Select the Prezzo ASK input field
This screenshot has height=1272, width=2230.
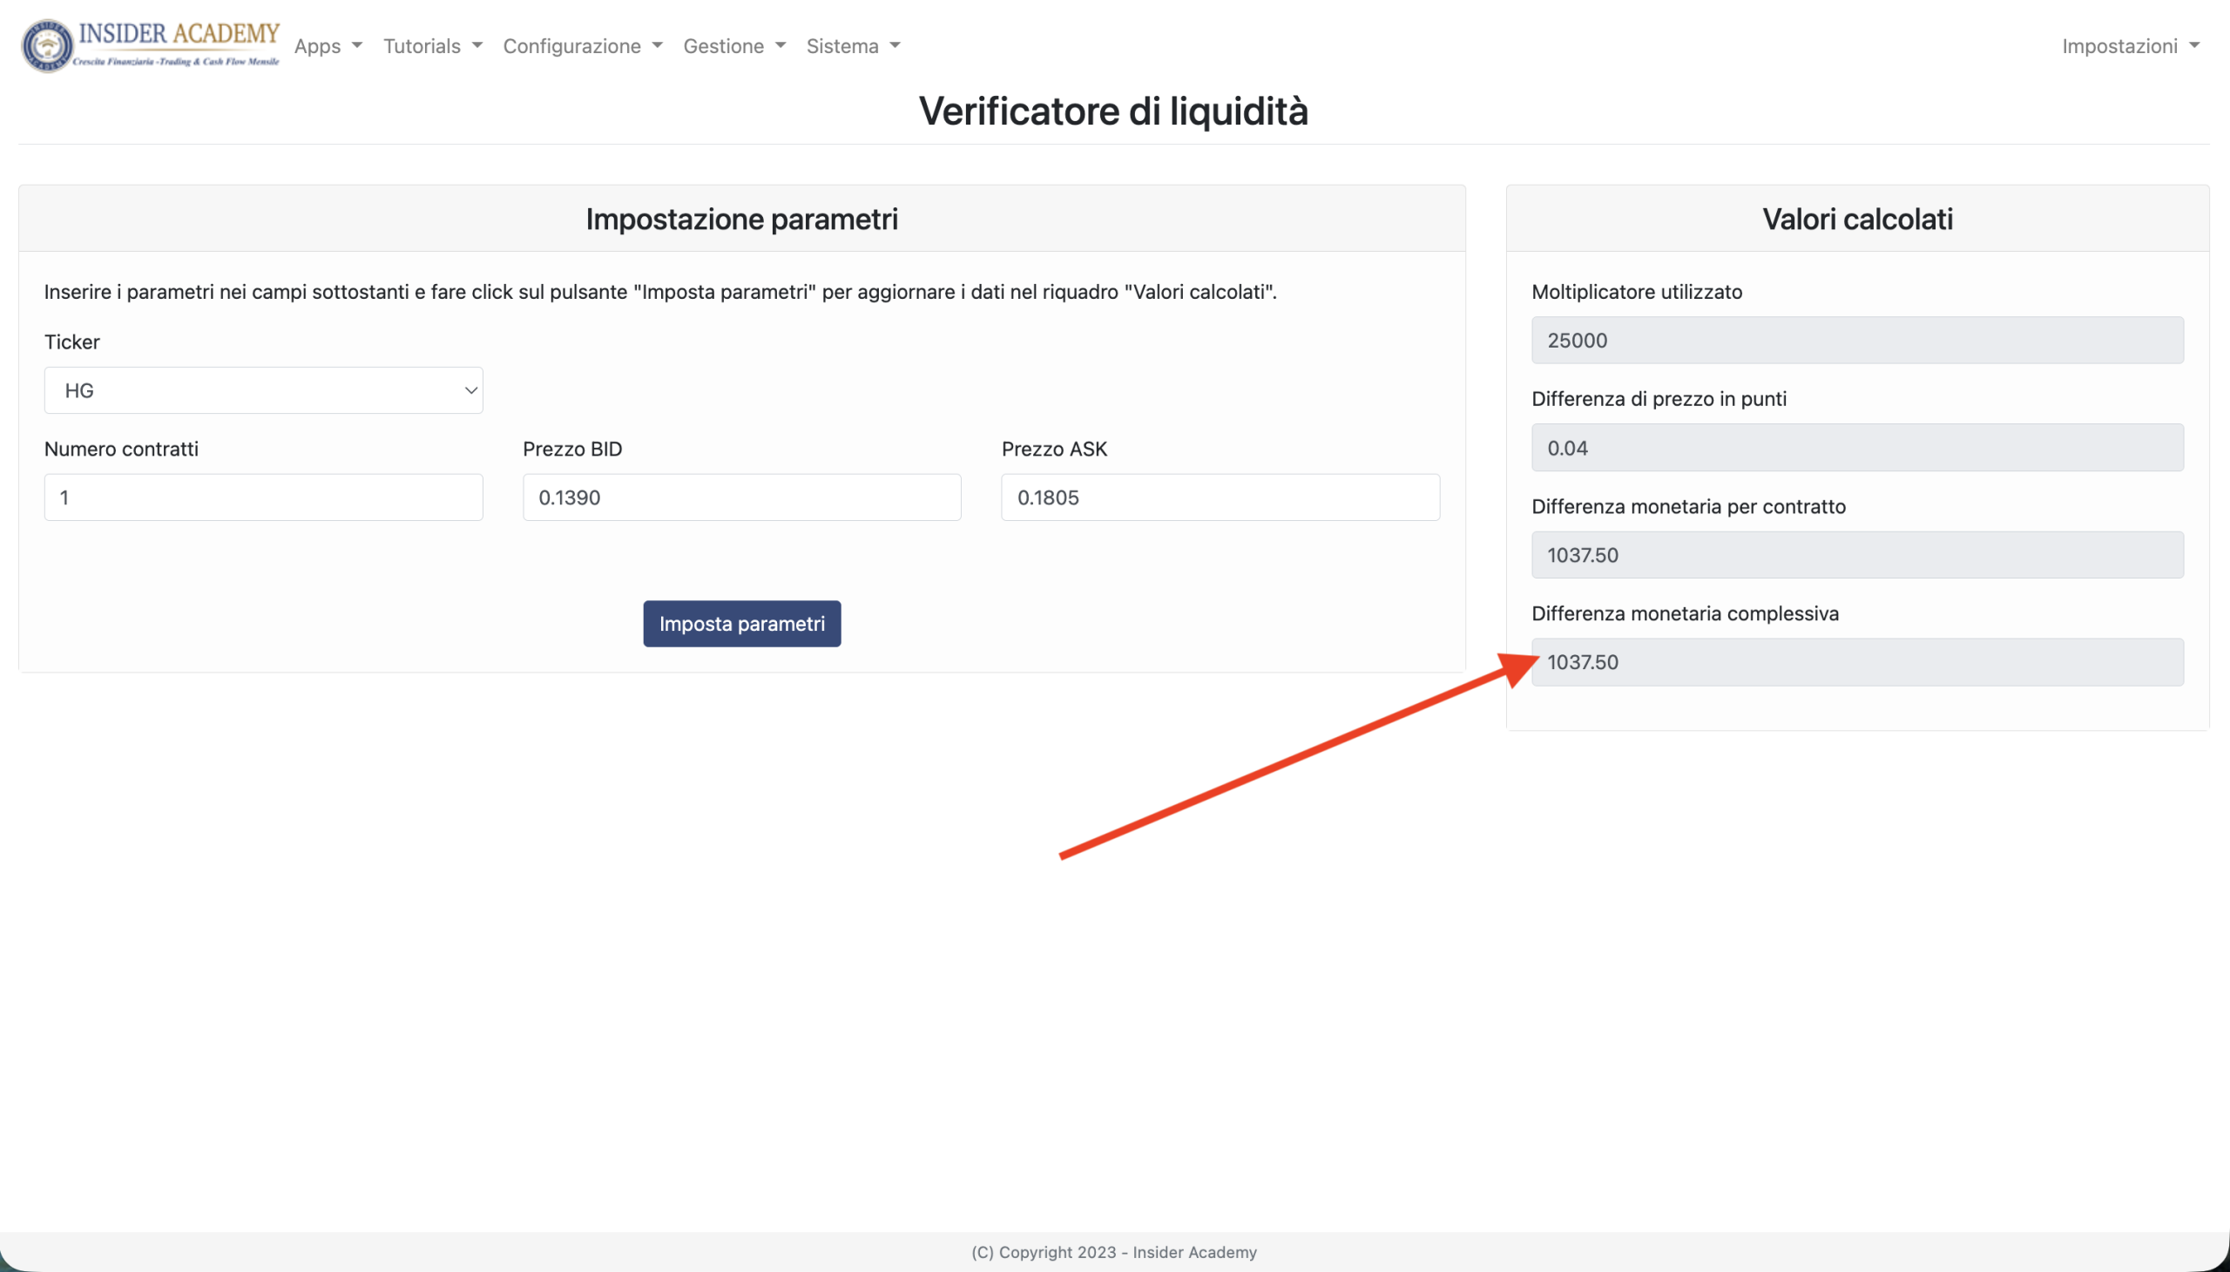(1220, 497)
